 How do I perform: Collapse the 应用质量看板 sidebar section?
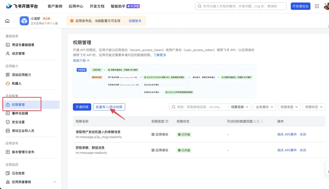click(x=55, y=182)
